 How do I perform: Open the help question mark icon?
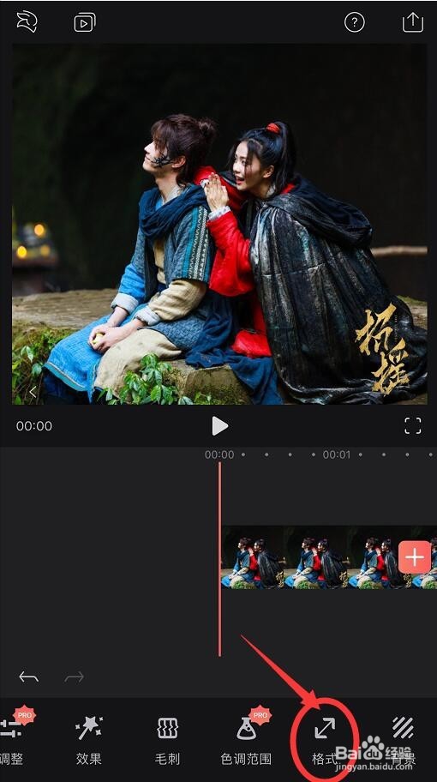[354, 22]
